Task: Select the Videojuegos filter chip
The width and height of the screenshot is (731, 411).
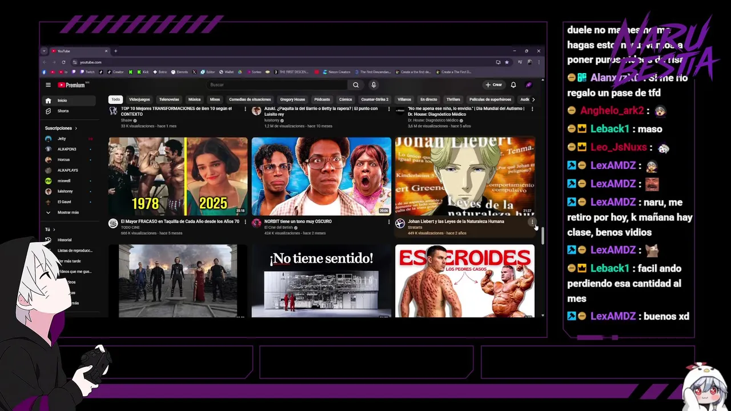Action: (139, 99)
